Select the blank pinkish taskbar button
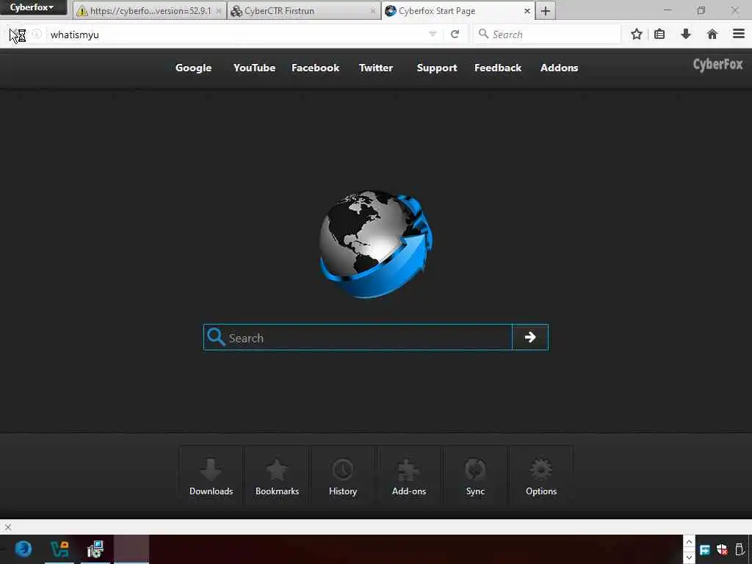 131,549
